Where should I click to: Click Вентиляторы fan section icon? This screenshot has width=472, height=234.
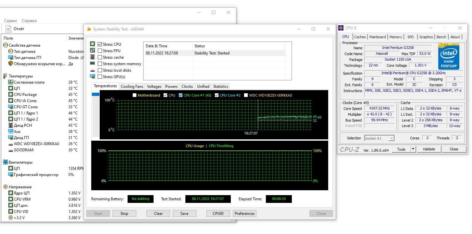6,162
